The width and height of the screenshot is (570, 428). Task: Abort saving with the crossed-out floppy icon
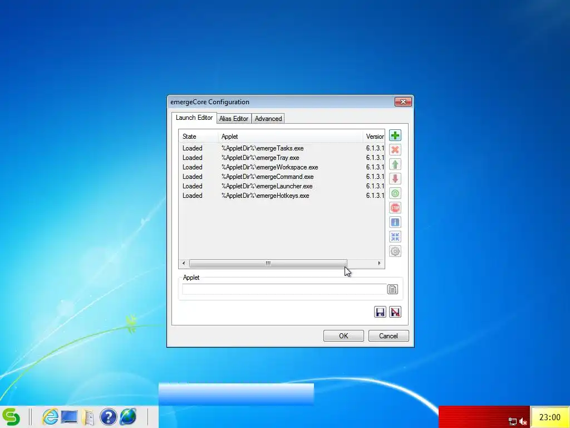click(x=395, y=312)
